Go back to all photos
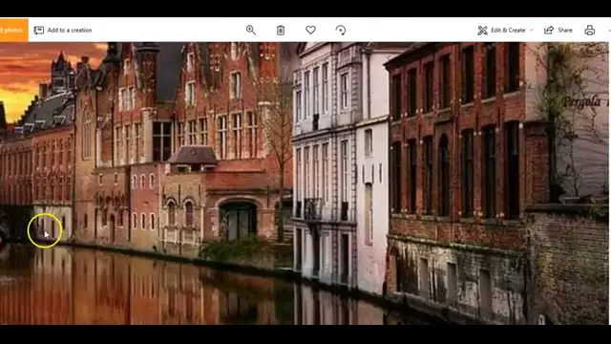611x344 pixels. (14, 30)
